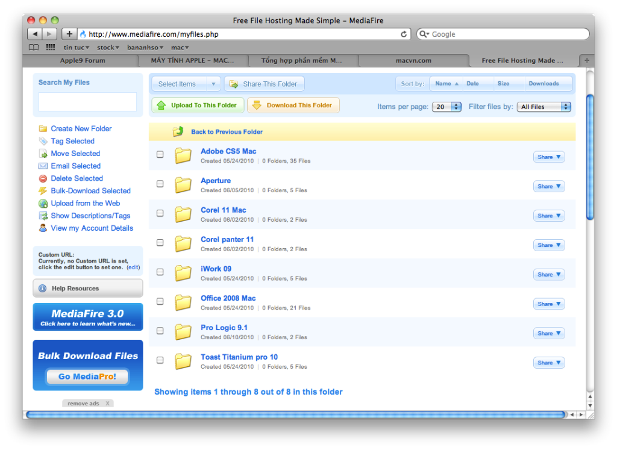Show Top Sites grid icon
This screenshot has height=450, width=617.
click(x=51, y=48)
